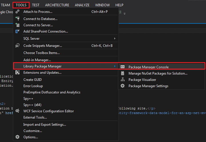Image resolution: width=206 pixels, height=142 pixels.
Task: Expand the SQL Server submenu
Action: tap(115, 39)
